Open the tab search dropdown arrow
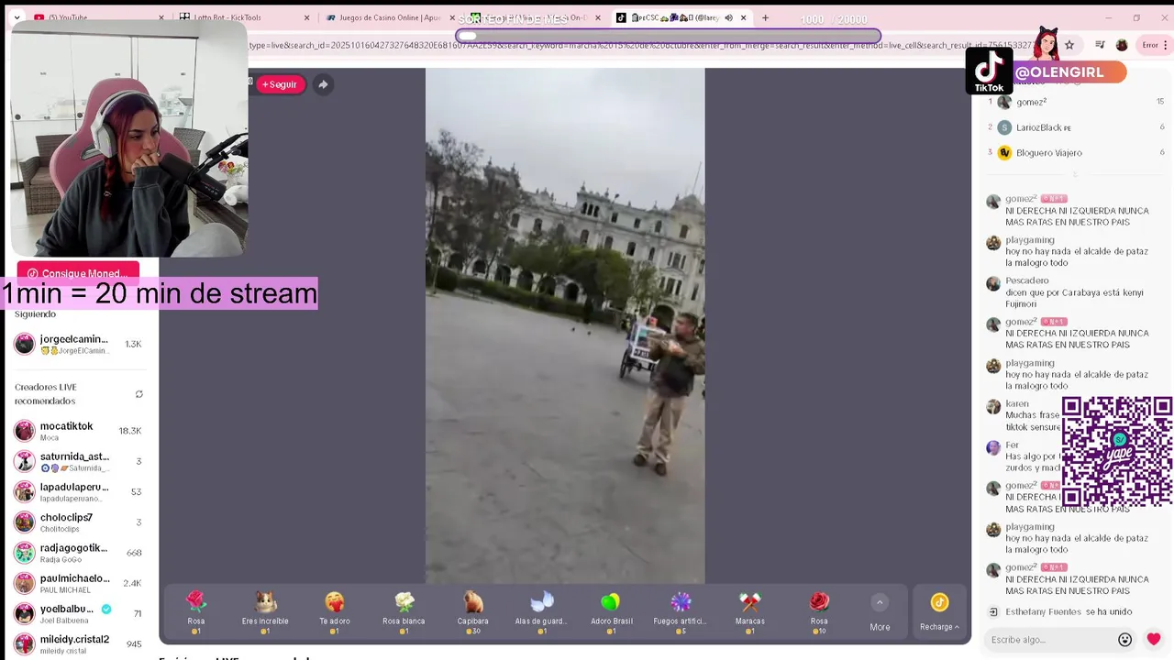1174x660 pixels. point(17,17)
